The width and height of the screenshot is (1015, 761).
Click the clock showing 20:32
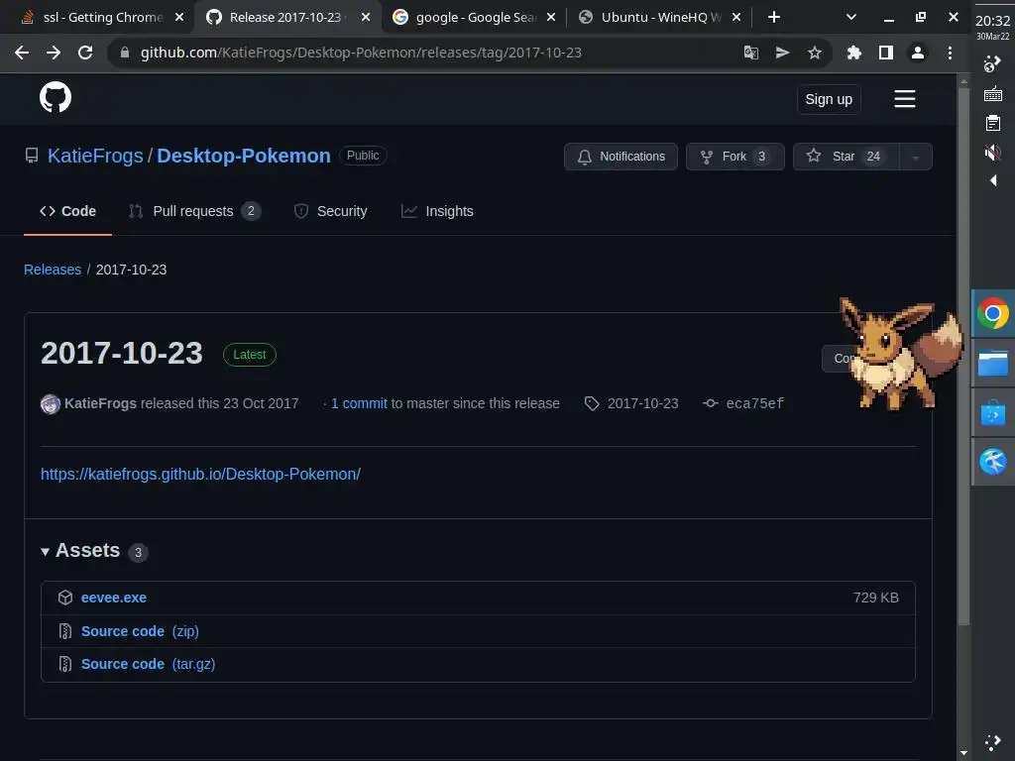(x=992, y=21)
